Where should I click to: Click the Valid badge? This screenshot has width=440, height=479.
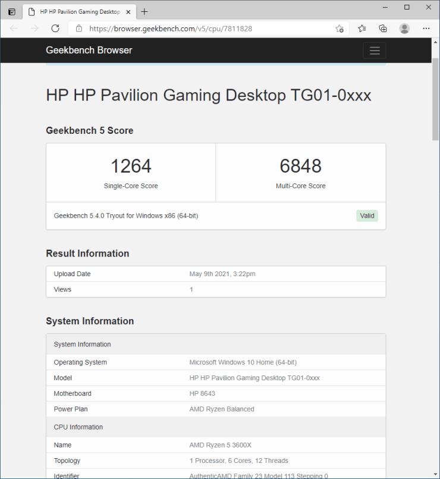(367, 215)
